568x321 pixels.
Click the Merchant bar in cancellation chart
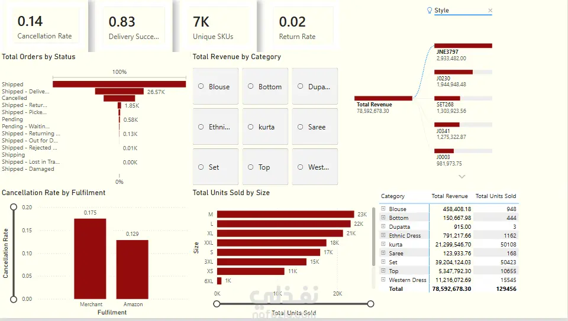click(90, 259)
